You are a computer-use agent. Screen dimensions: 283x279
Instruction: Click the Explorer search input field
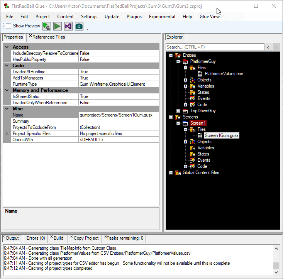(215, 47)
